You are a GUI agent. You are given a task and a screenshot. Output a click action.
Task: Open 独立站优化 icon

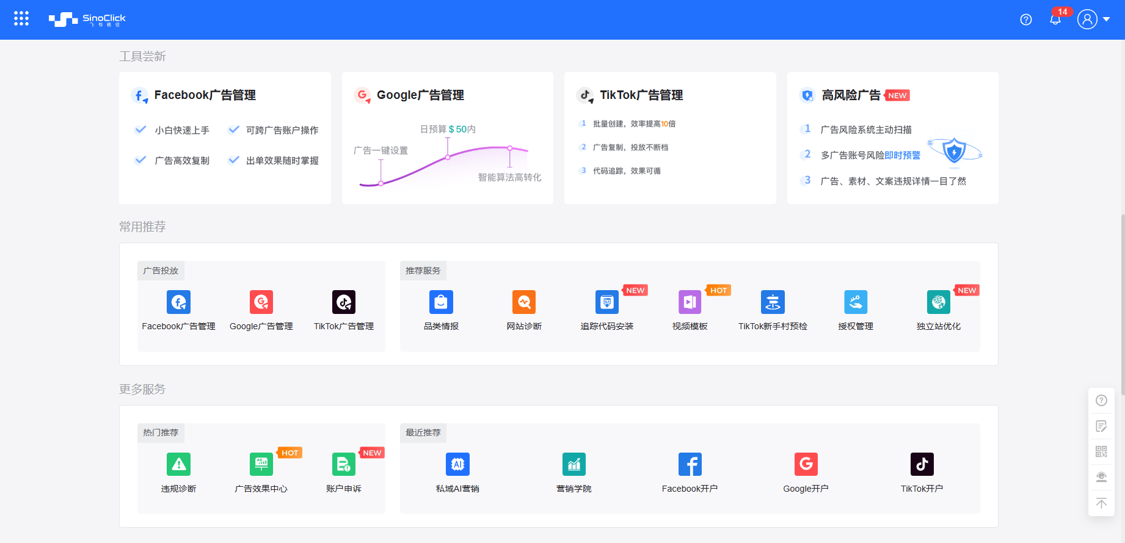point(939,302)
